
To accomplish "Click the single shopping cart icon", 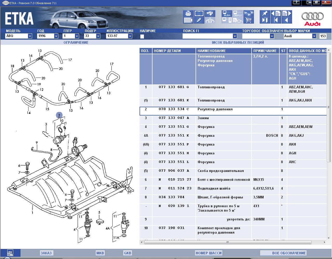I will pyautogui.click(x=248, y=20).
